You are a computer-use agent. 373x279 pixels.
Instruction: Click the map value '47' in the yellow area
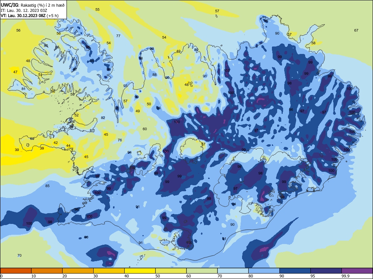pyautogui.click(x=15, y=72)
